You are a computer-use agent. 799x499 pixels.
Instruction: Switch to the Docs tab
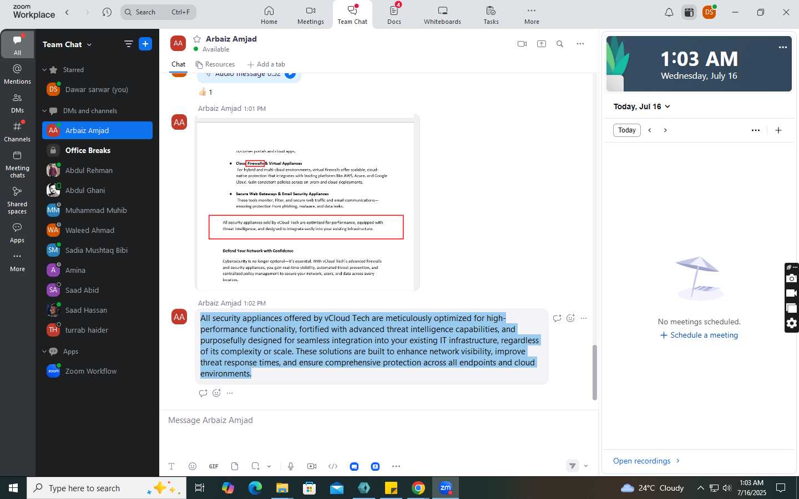394,15
